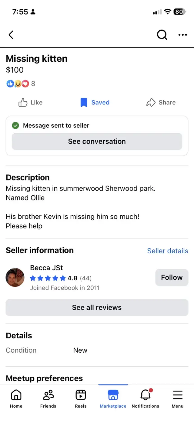This screenshot has height=421, width=194.
Task: Share the Missing kitten listing
Action: tap(161, 103)
